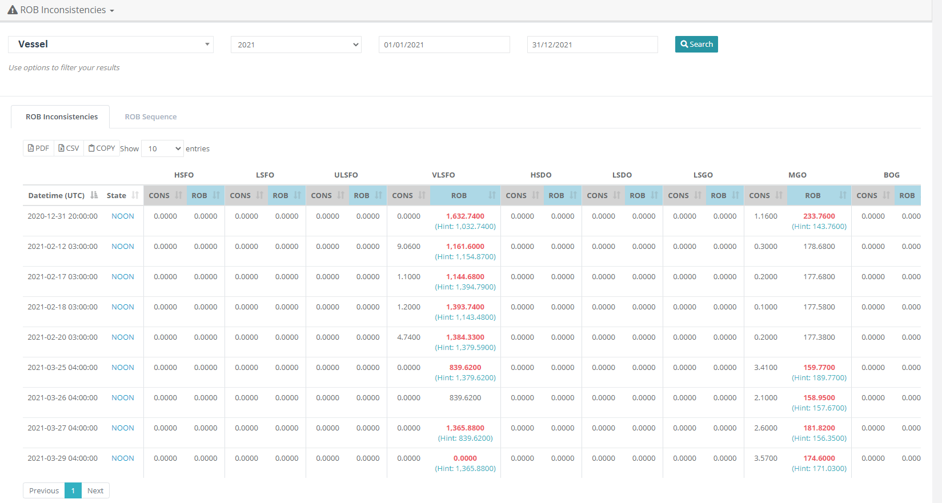Sort the ULSFO ROB column

click(x=367, y=195)
